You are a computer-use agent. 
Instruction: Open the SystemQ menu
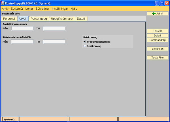[x=17, y=9]
